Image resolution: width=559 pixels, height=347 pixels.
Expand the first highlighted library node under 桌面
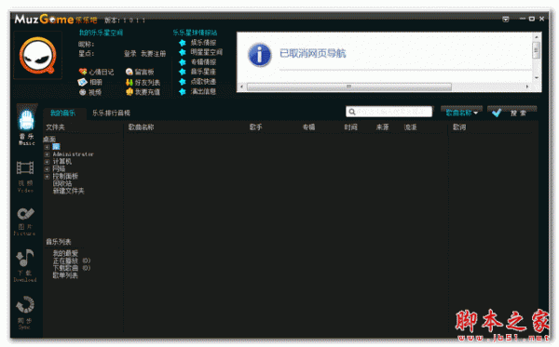click(47, 147)
